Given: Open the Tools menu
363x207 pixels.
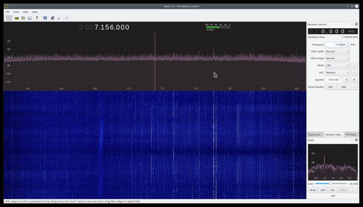Looking at the screenshot, I should point(16,12).
